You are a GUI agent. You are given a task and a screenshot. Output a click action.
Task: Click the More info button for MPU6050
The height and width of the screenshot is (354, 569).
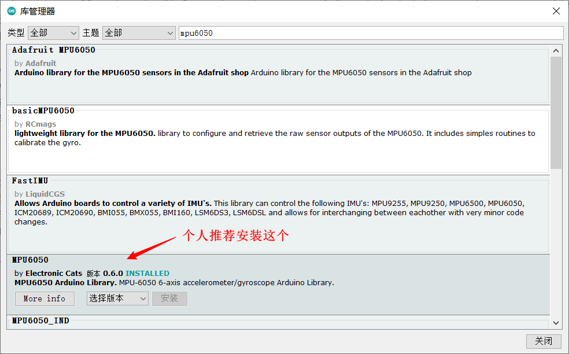45,298
